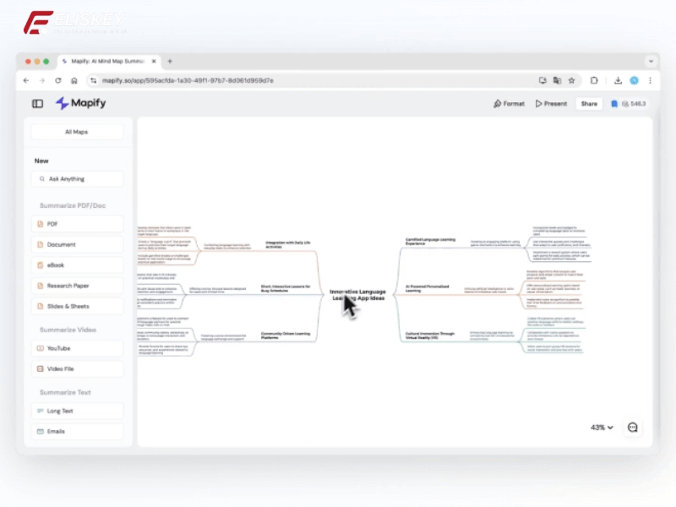This screenshot has width=676, height=507.
Task: Open the chat assistant bubble icon
Action: (633, 428)
